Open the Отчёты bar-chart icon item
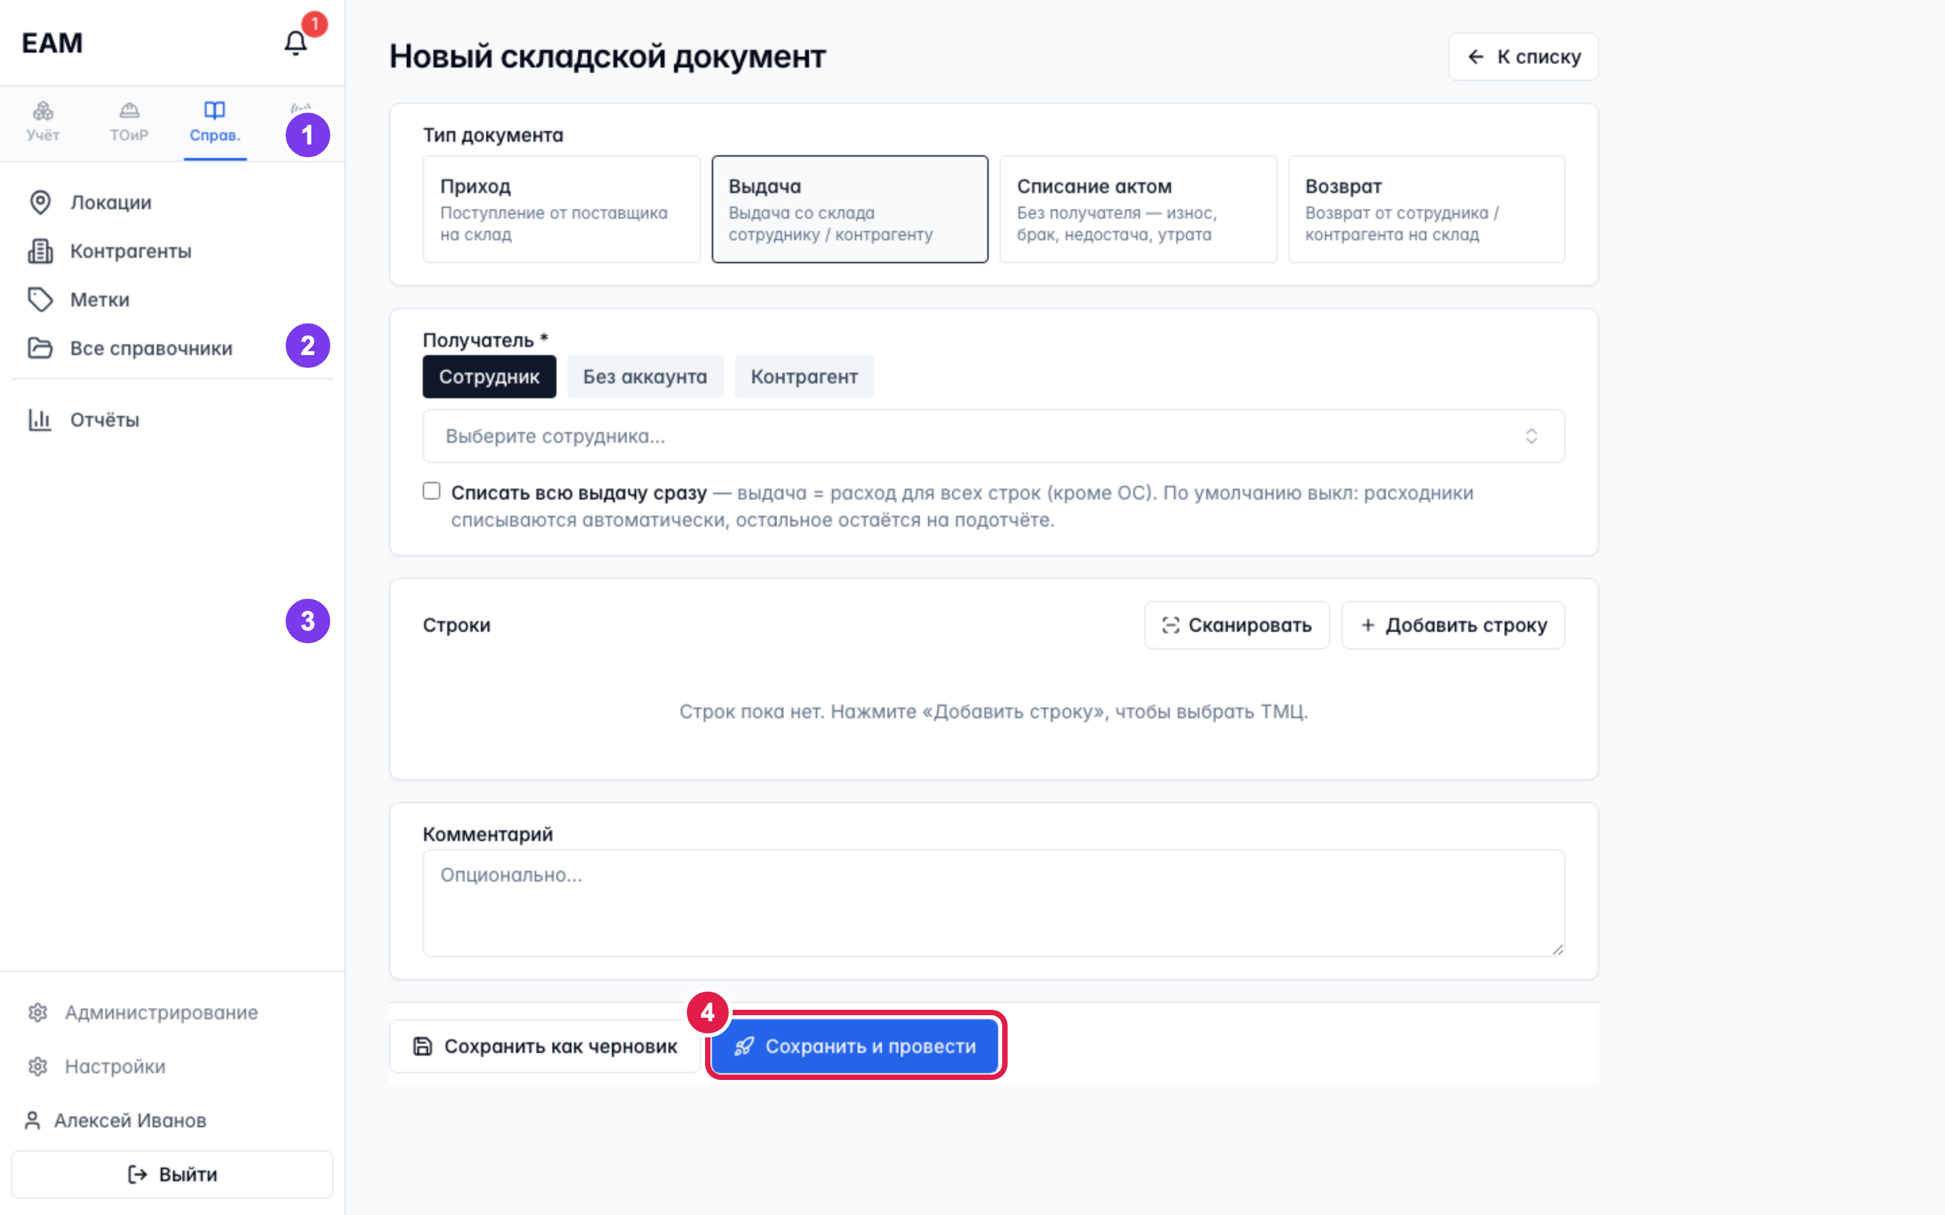The height and width of the screenshot is (1215, 1945). coord(172,419)
